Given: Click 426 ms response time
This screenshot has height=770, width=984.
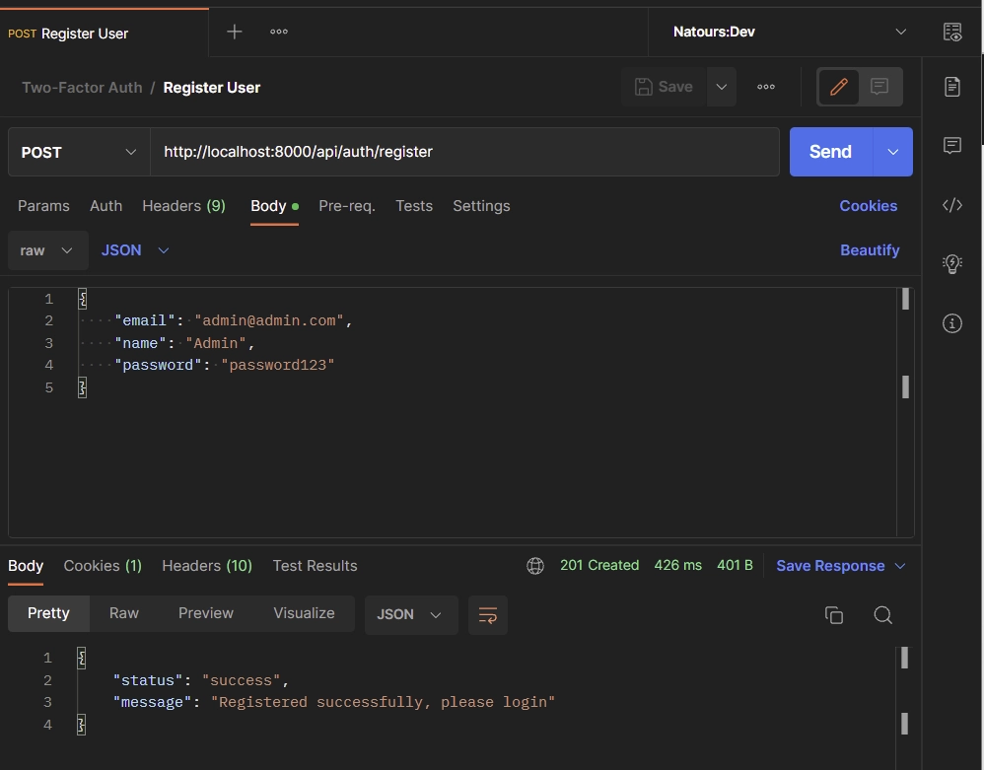Looking at the screenshot, I should click(x=677, y=565).
